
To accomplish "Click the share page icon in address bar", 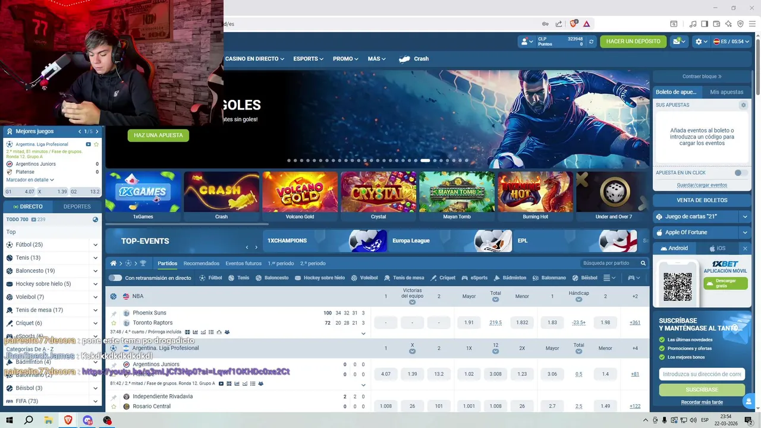I will tap(559, 24).
